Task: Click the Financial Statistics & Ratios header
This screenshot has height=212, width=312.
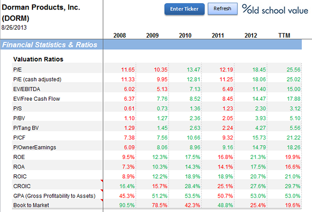Action: (x=50, y=45)
